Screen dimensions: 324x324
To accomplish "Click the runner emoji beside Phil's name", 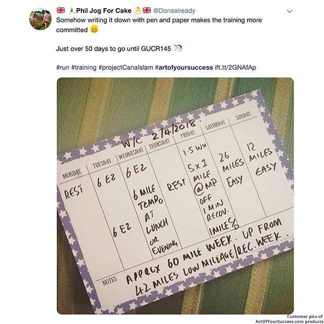I will point(71,10).
